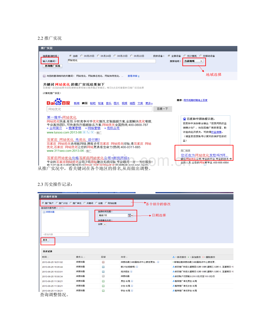The height and width of the screenshot is (332, 256).
Task: Click the sort icon next to 操作人 header
Action: coord(84,257)
